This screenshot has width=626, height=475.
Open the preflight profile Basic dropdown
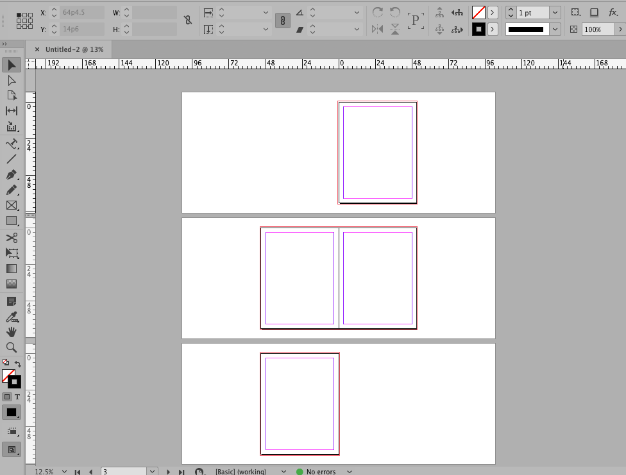(283, 471)
